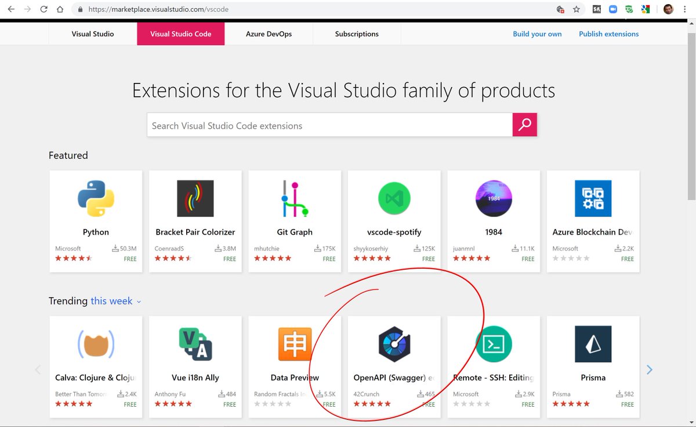Screen dimensions: 696x427
Task: Open the cookie-blocked indicator in address bar
Action: 560,9
